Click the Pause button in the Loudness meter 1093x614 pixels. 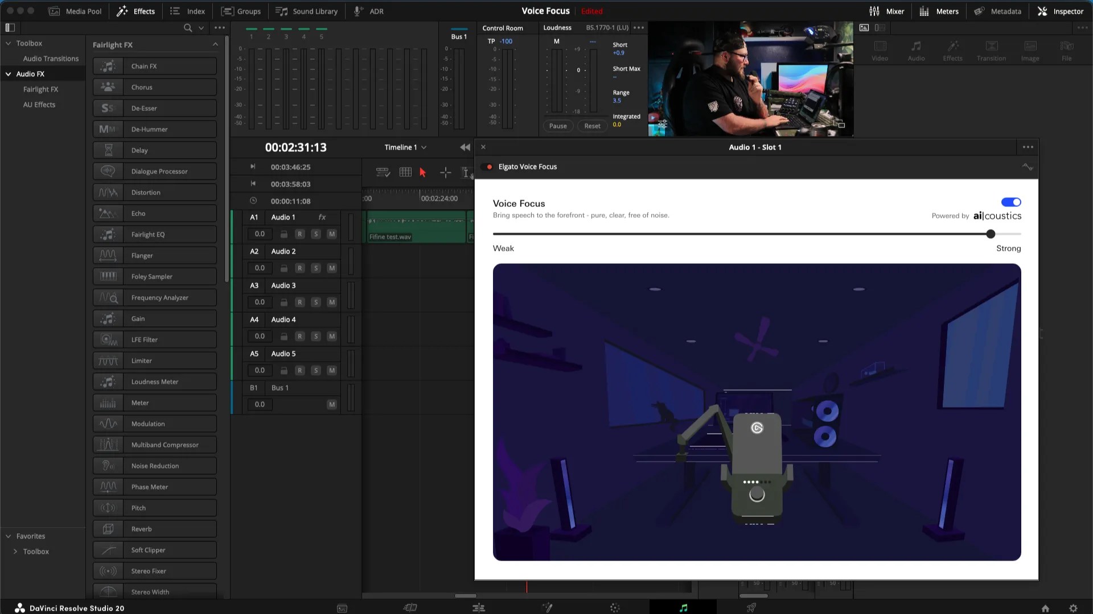click(x=558, y=126)
